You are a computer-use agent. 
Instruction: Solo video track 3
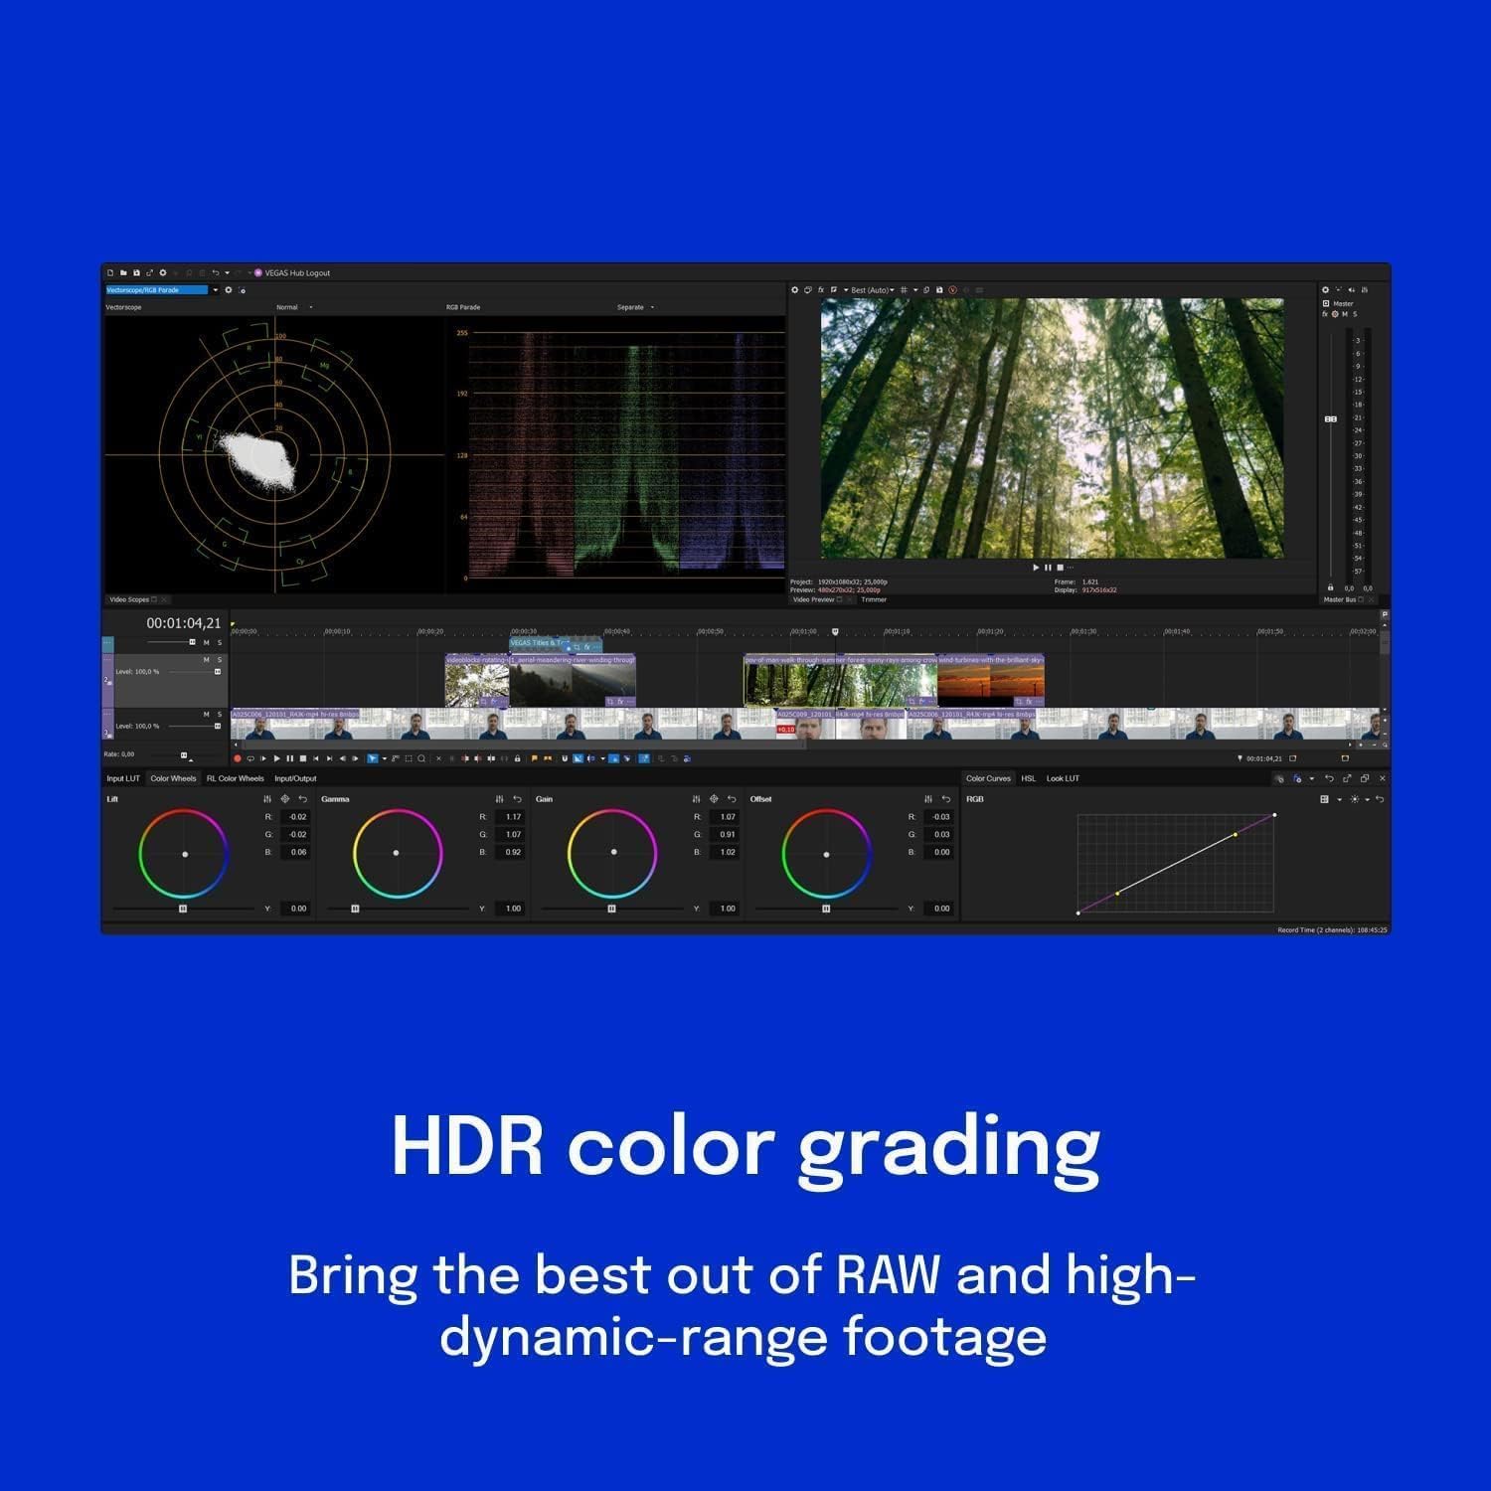point(220,715)
